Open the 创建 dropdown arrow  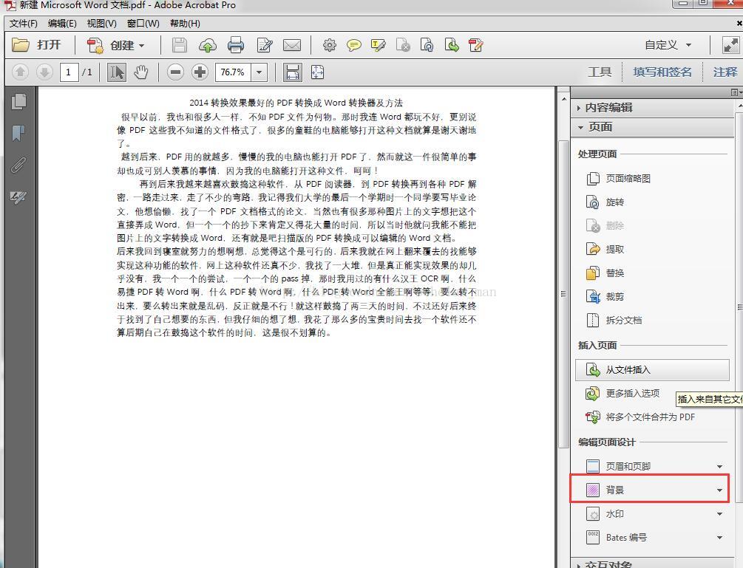pos(142,46)
